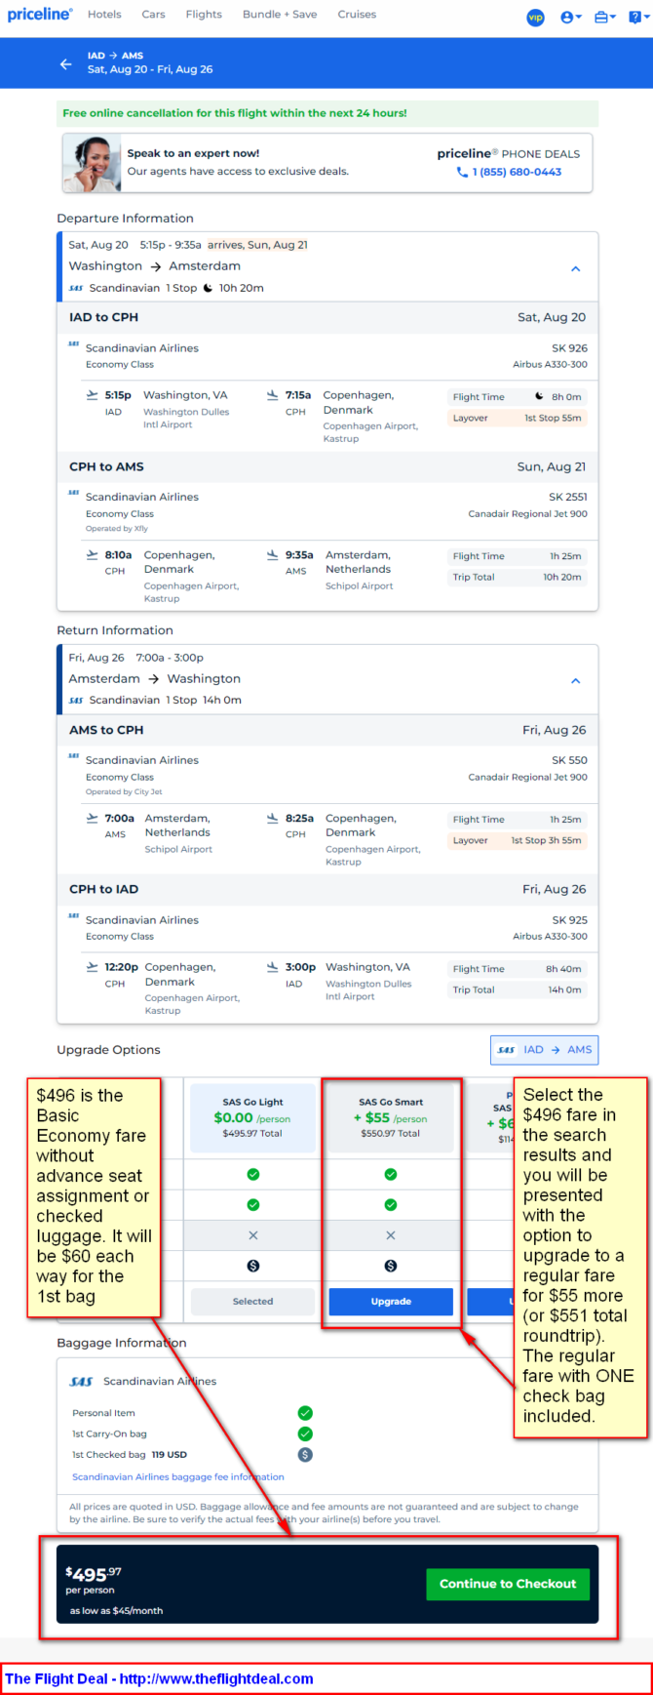Click dollar icon next to 1st Checked bag

[305, 1455]
